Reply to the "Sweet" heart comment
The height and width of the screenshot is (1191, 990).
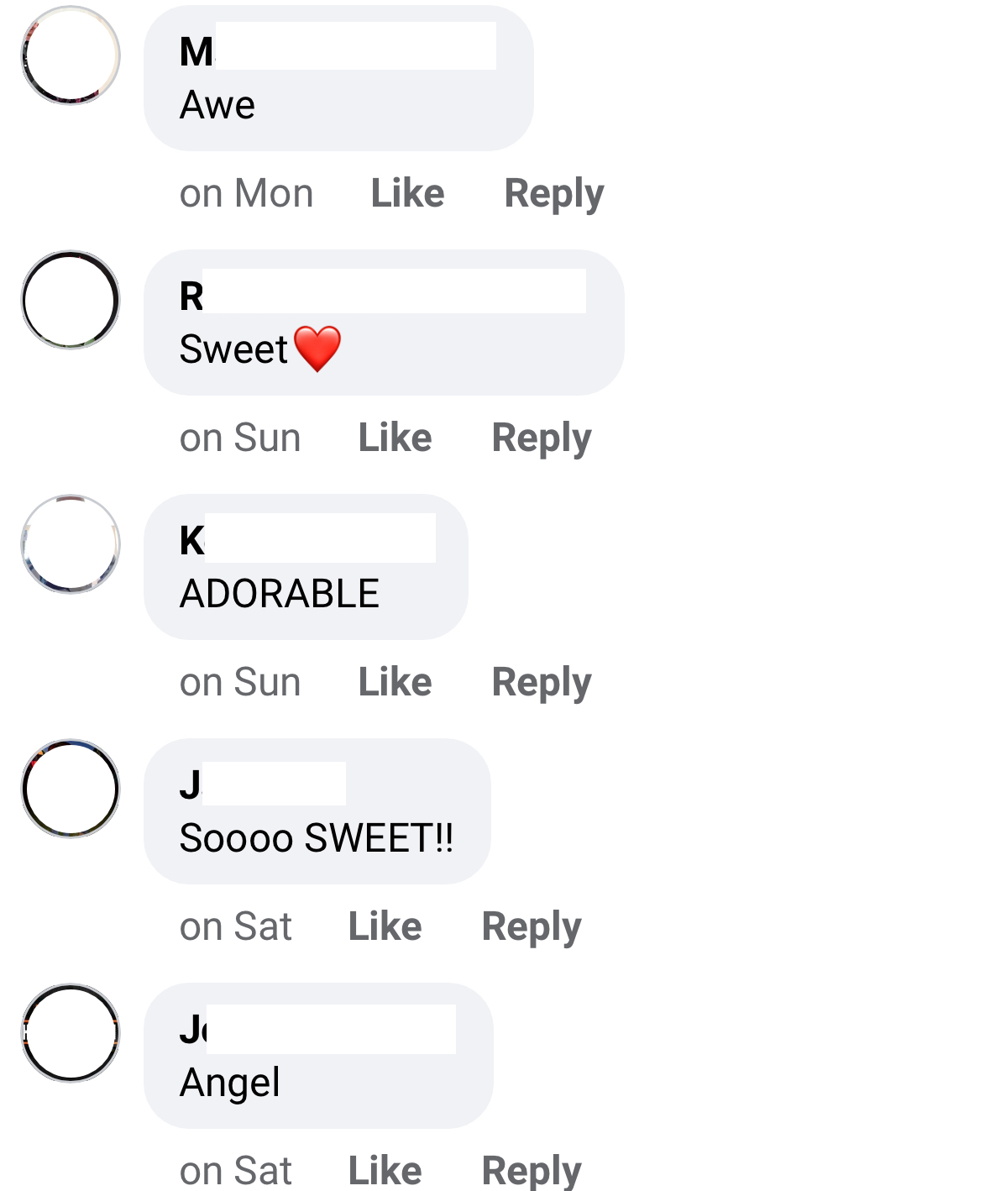541,438
